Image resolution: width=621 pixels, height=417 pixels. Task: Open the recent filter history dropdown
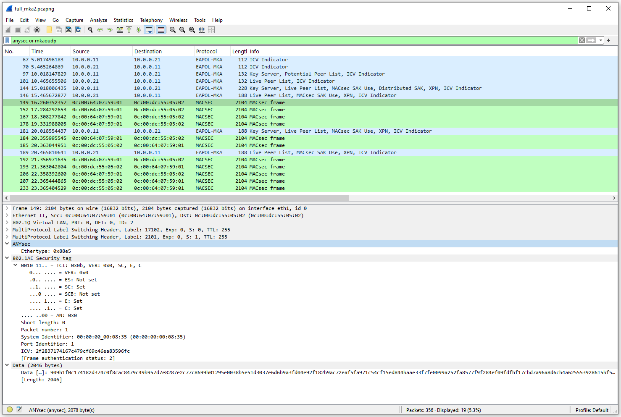pyautogui.click(x=601, y=41)
